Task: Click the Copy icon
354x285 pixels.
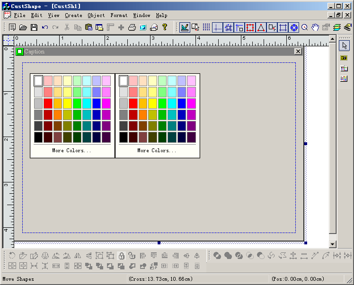Action: pos(78,27)
